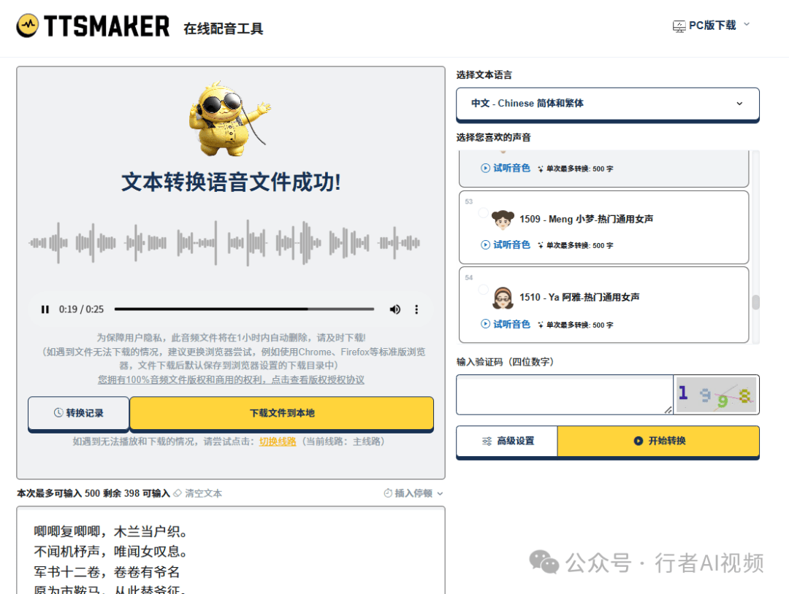Viewport: 789px width, 594px height.
Task: Pause the audio playback
Action: (x=45, y=309)
